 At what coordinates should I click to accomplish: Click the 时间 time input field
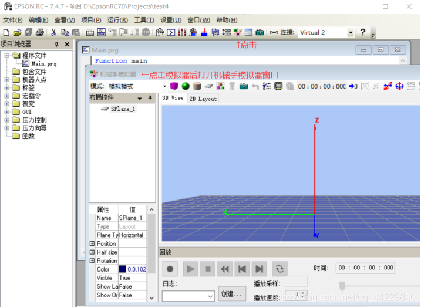click(x=365, y=268)
